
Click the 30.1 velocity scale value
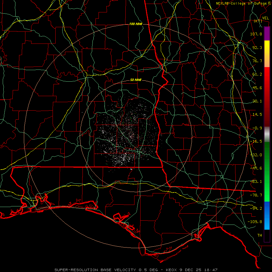click(x=257, y=101)
